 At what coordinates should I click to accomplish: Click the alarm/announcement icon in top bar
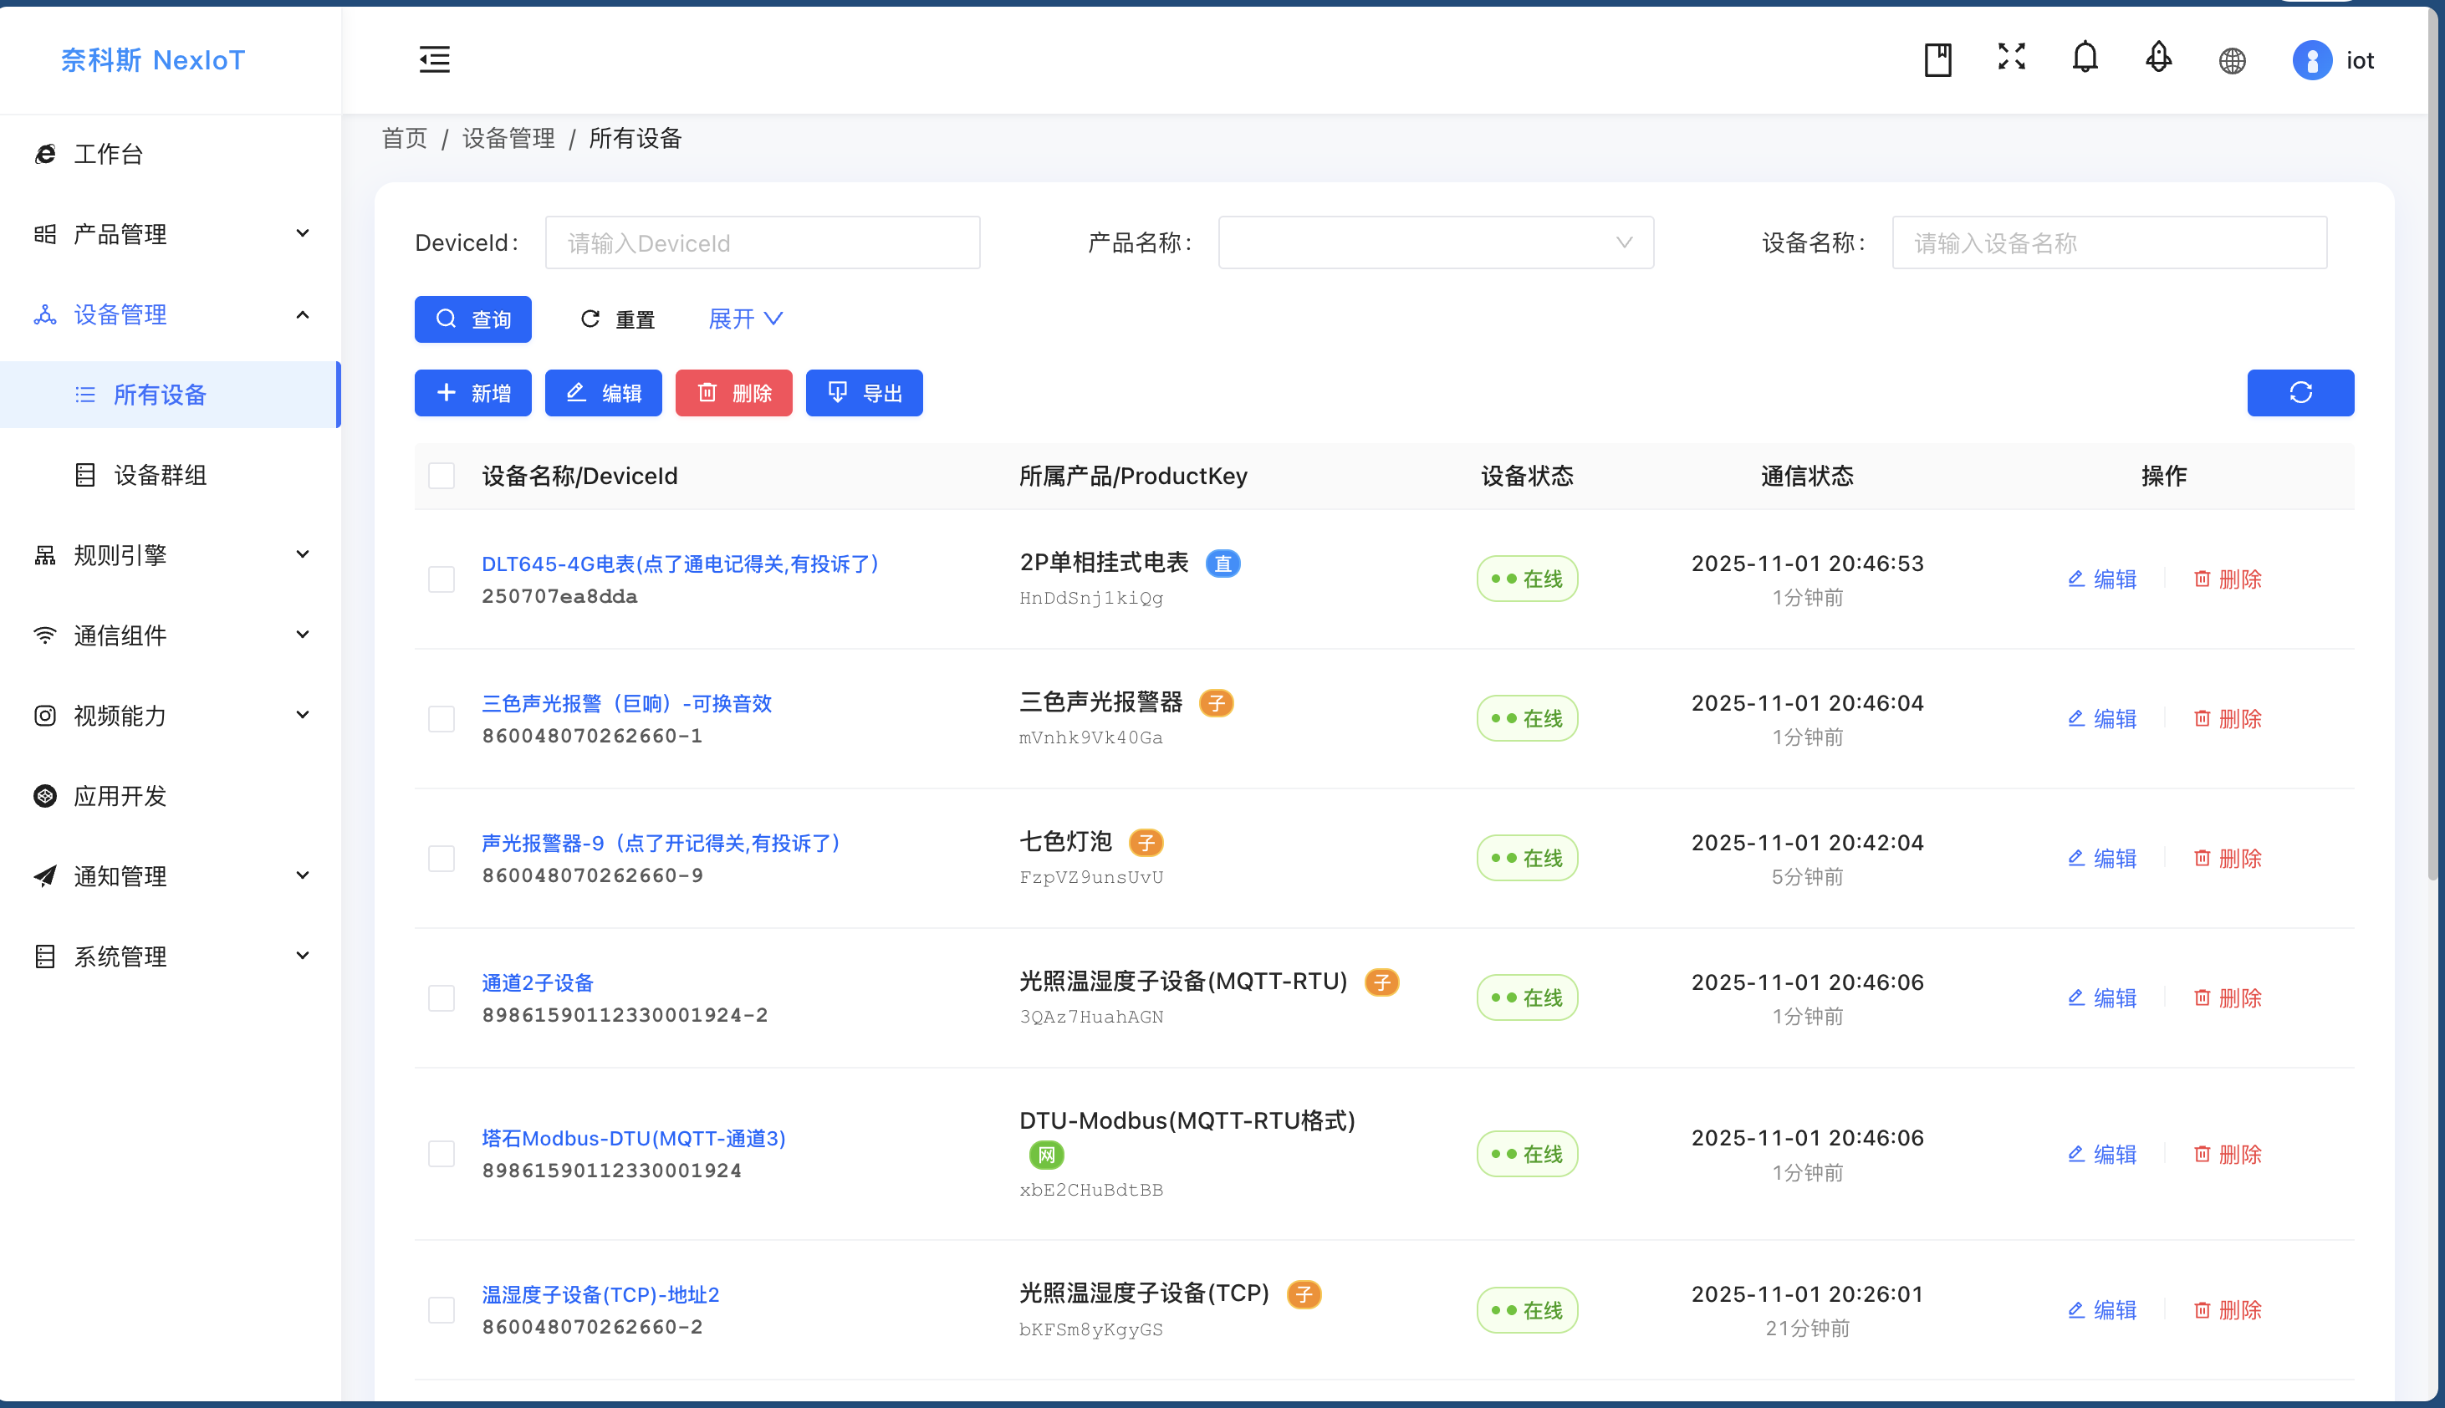(2157, 59)
